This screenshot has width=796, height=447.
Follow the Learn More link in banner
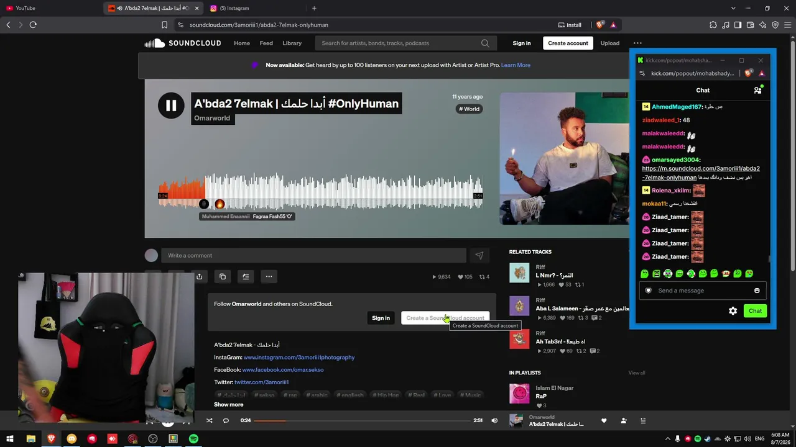(516, 65)
